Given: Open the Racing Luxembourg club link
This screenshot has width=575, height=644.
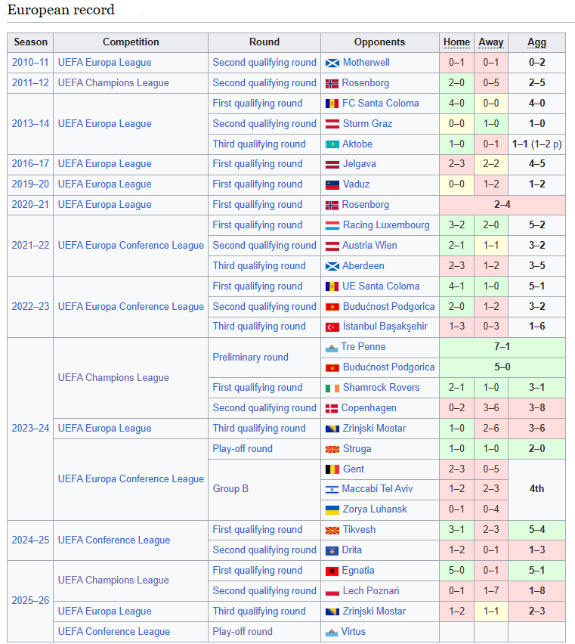Looking at the screenshot, I should tap(385, 225).
